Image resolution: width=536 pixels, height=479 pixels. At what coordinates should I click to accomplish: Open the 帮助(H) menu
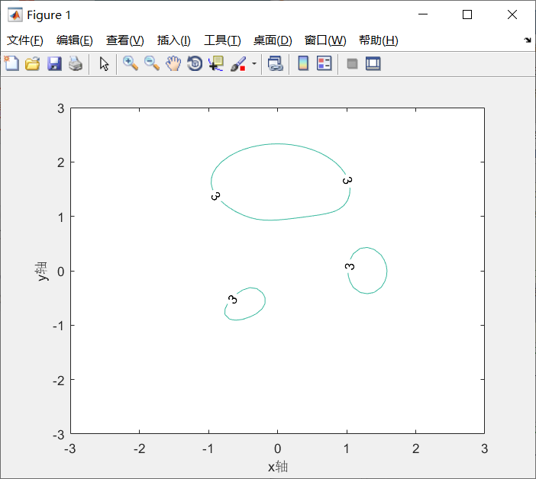[379, 40]
